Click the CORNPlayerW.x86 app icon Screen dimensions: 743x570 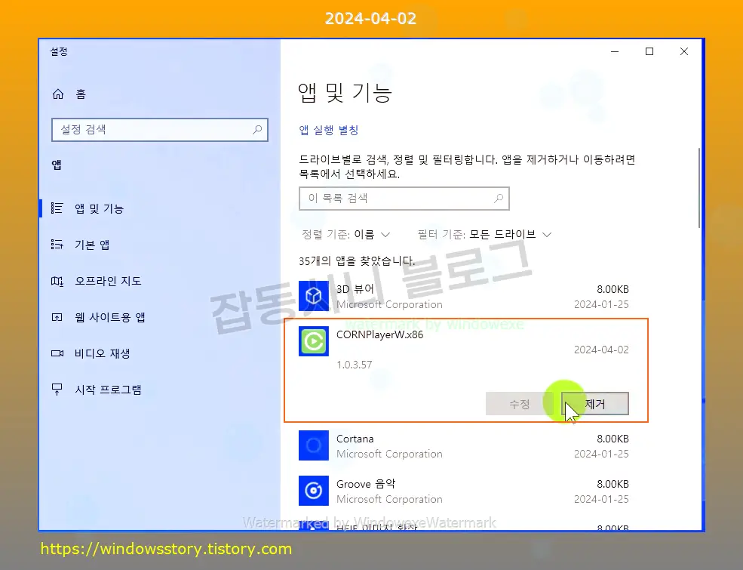314,341
